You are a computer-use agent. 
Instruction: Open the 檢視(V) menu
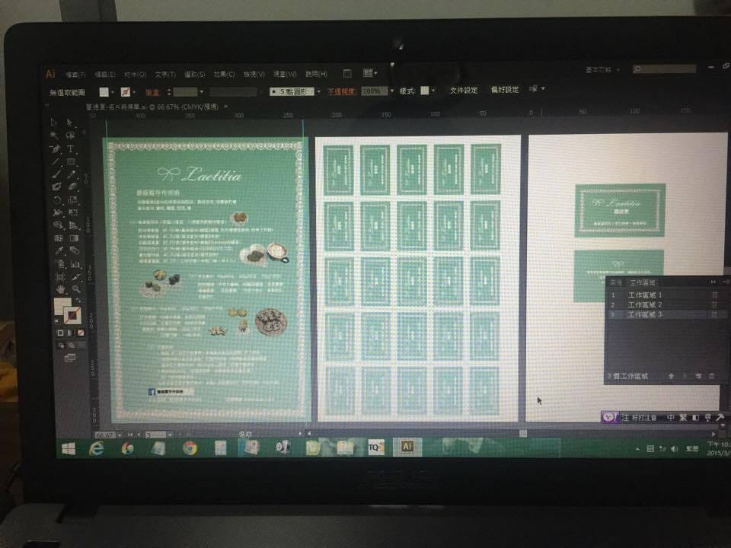(x=254, y=75)
